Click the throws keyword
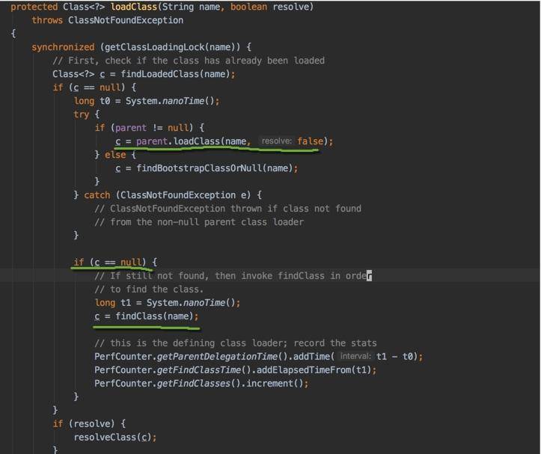The image size is (541, 454). (x=47, y=20)
